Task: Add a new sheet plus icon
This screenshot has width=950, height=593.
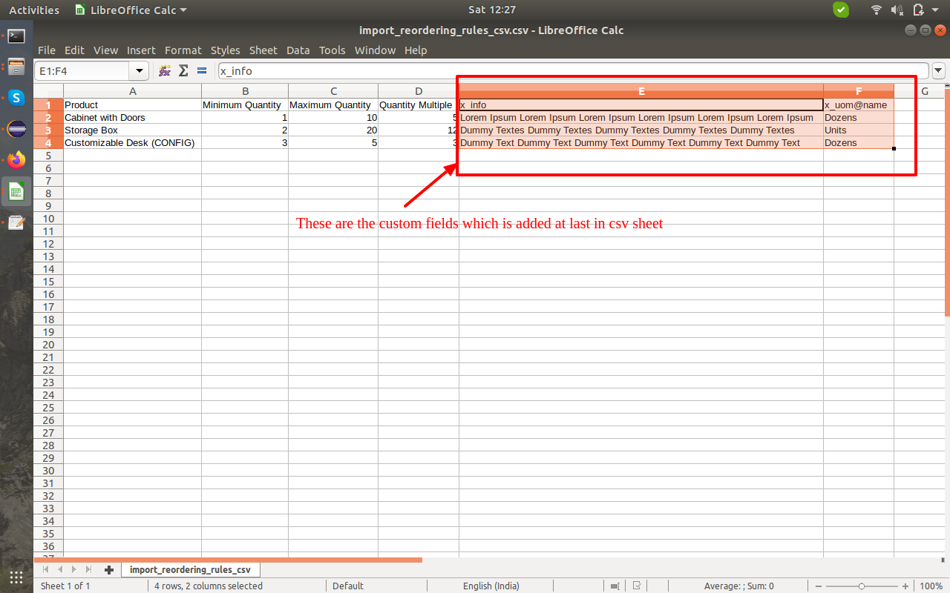Action: coord(109,570)
